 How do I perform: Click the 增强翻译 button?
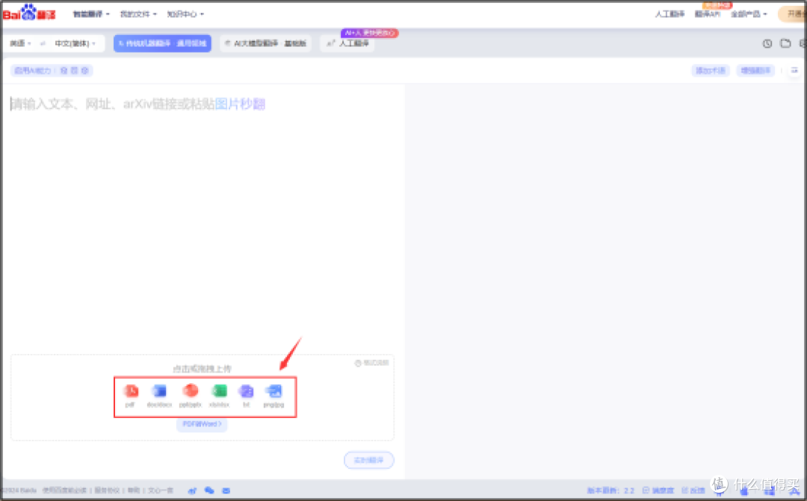(755, 70)
